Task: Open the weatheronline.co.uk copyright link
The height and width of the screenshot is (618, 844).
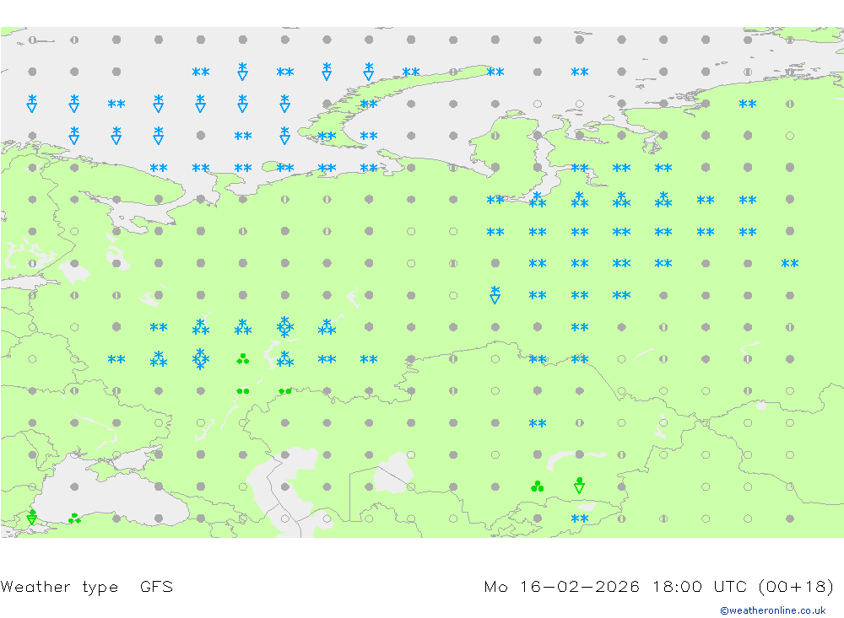Action: click(x=772, y=610)
